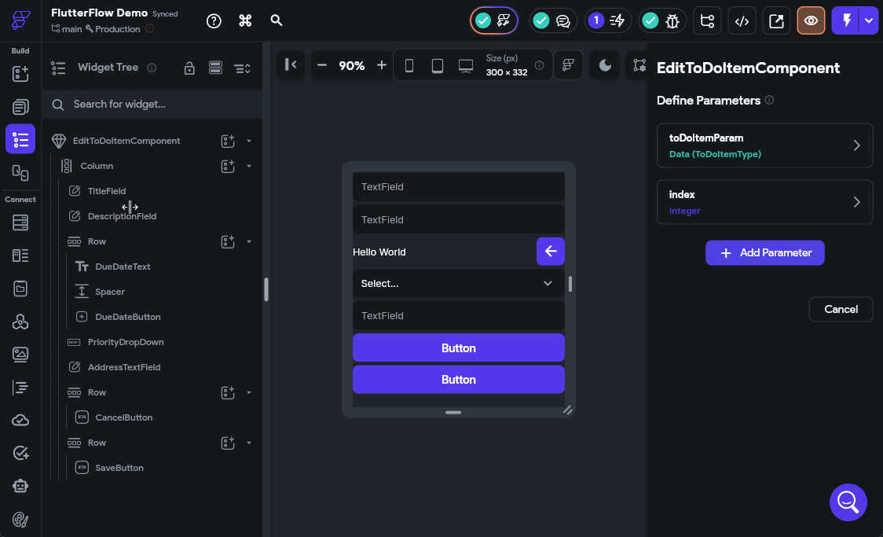Collapse the left panel canvas arrow
883x537 pixels.
click(x=291, y=65)
